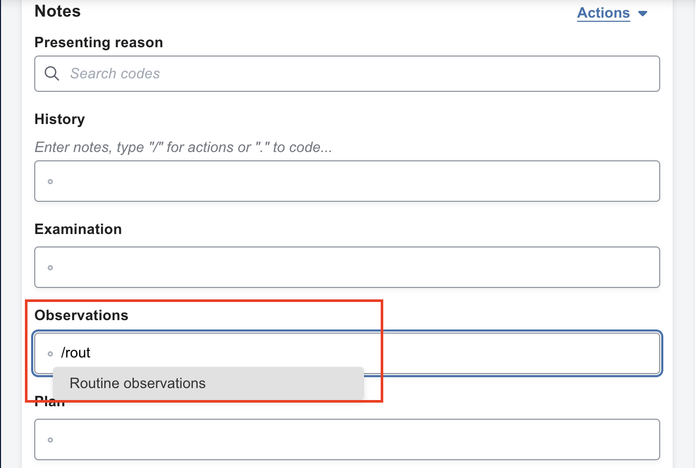The image size is (696, 468).
Task: Click the bullet marker in History box
Action: pos(50,182)
